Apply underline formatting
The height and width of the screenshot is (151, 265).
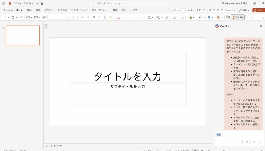[x=105, y=17]
